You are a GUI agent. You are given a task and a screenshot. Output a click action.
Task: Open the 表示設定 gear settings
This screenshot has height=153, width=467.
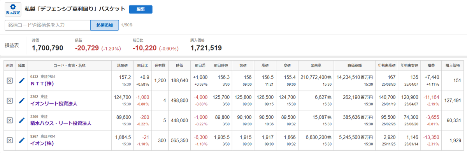[x=13, y=9]
